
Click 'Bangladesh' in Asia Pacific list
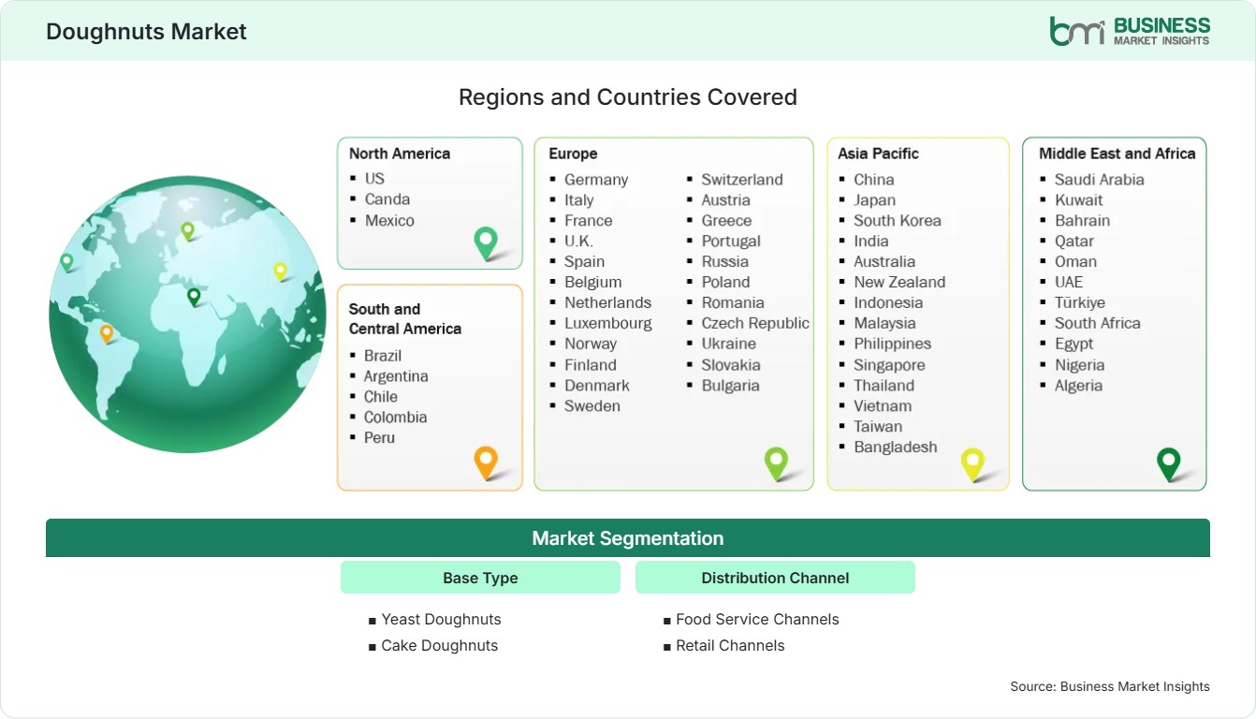[896, 447]
